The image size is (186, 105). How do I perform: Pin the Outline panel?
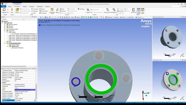(x=33, y=17)
